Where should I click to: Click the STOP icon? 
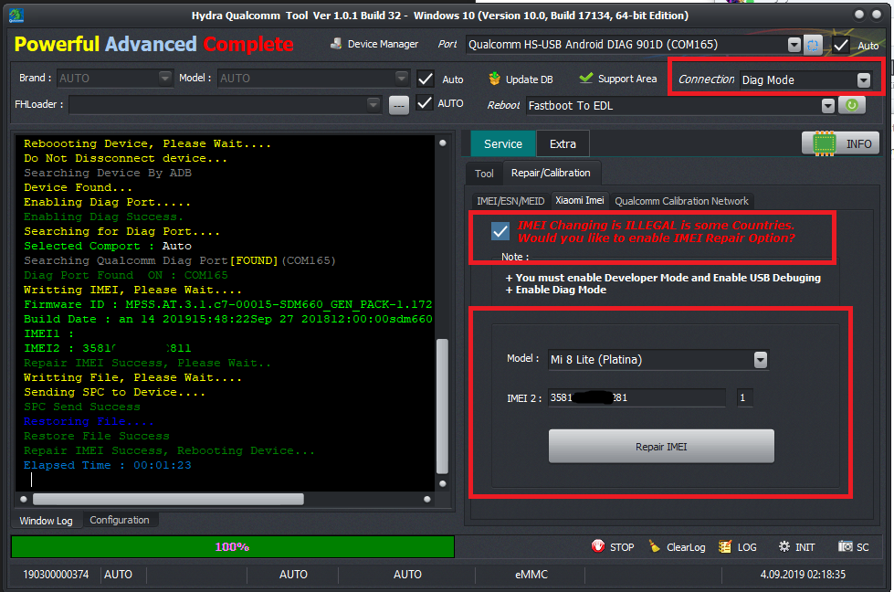click(x=597, y=546)
